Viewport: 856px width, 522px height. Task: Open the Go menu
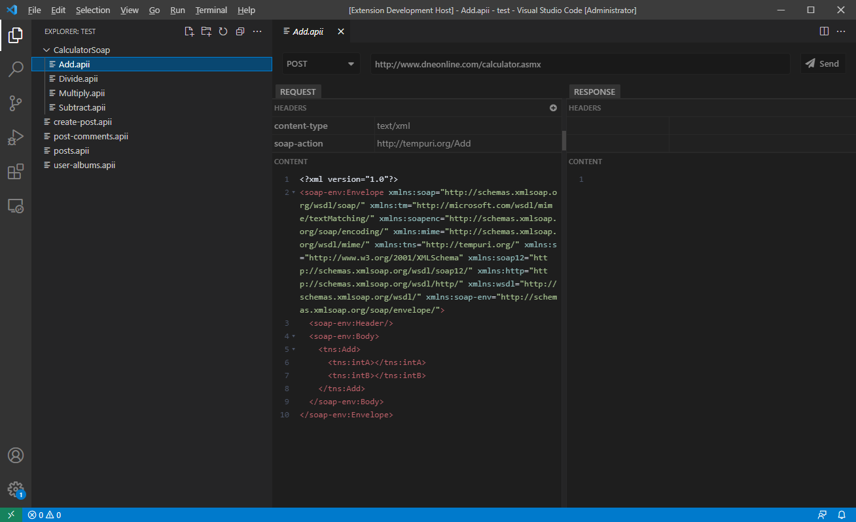(154, 10)
